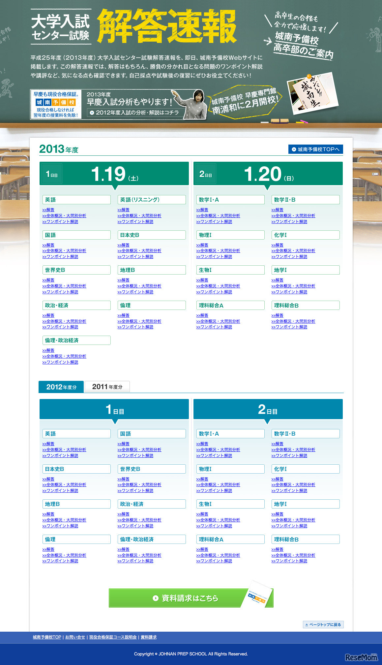The height and width of the screenshot is (665, 382).
Task: Open 全体概況・大問別分析 under 2013 生物I
Action: [x=218, y=286]
